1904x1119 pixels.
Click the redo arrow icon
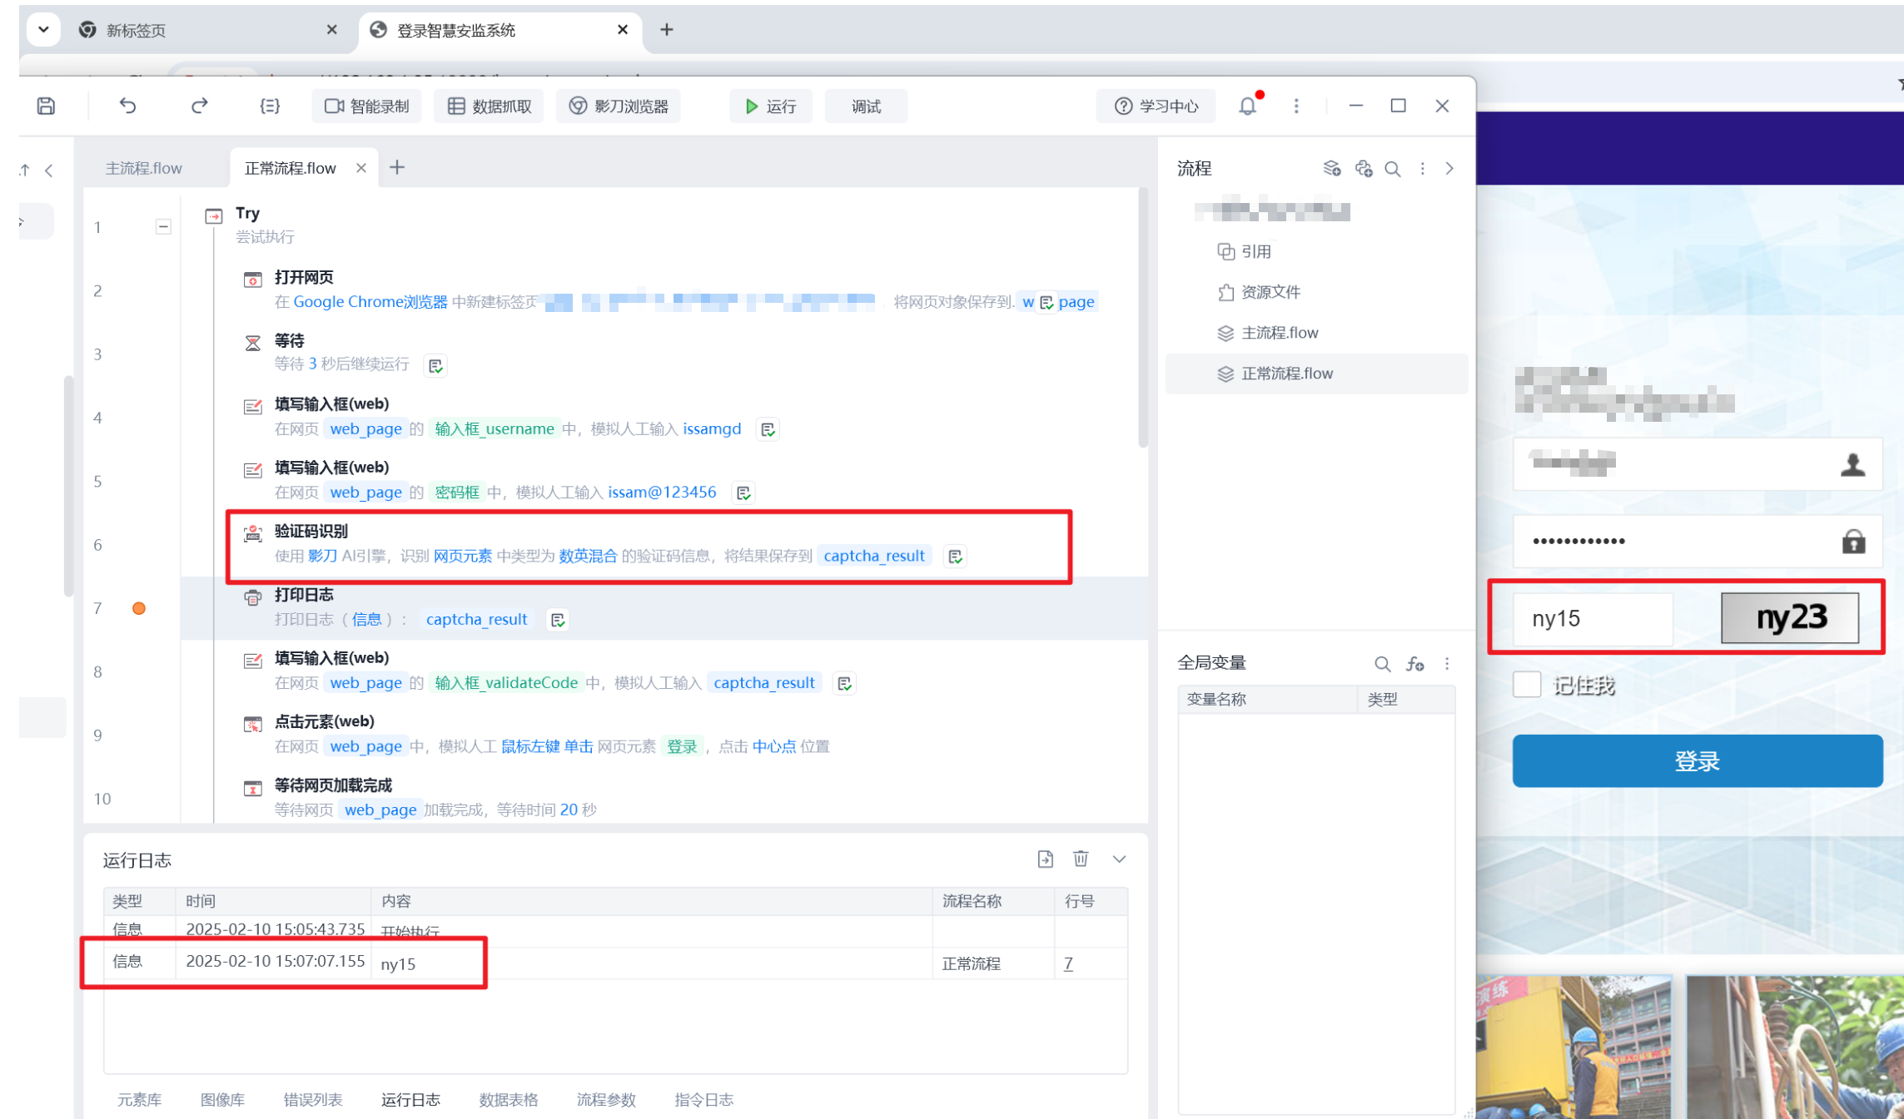[199, 106]
